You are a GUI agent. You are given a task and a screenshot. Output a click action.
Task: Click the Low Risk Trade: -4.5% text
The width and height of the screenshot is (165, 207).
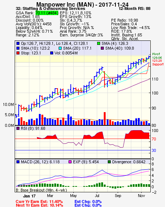click(131, 28)
